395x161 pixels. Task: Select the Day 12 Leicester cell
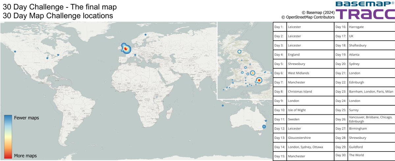(310, 129)
